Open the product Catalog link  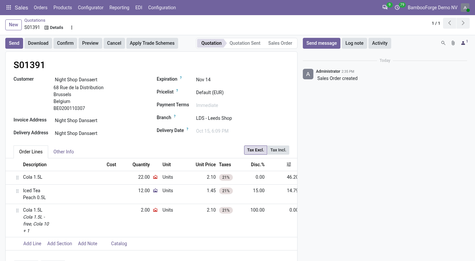pyautogui.click(x=119, y=244)
